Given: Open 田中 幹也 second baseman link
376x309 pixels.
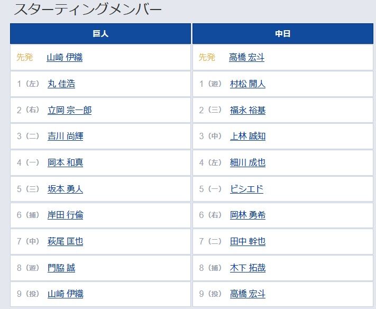Looking at the screenshot, I should 247,241.
